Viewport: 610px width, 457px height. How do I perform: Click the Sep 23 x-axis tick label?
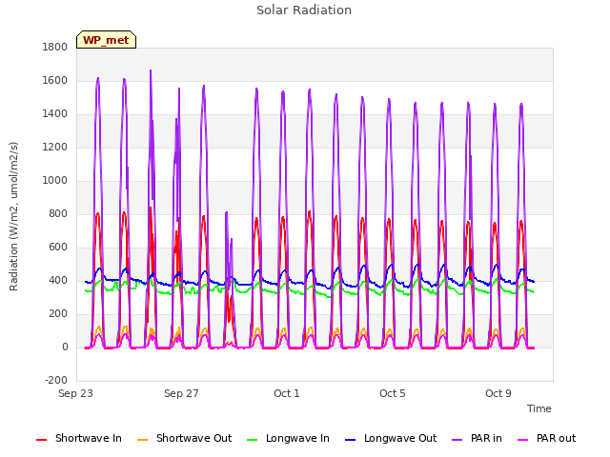pyautogui.click(x=76, y=393)
